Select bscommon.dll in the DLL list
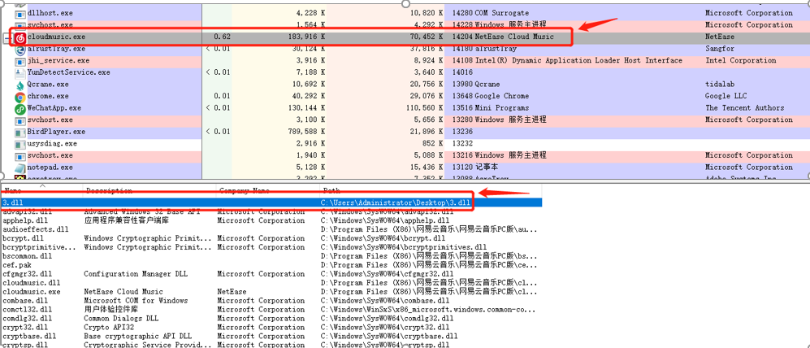 coord(28,256)
